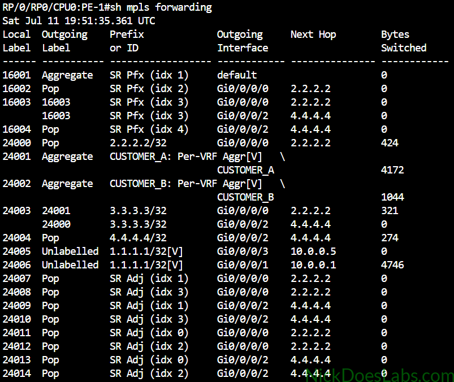Screen dimensions: 454x382
Task: Select local label 24003
Action: click(16, 210)
